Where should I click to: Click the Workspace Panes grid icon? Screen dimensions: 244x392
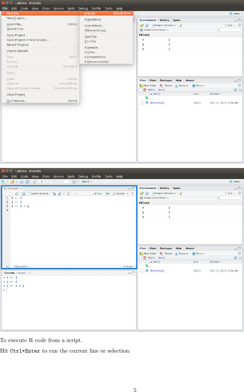pos(74,182)
